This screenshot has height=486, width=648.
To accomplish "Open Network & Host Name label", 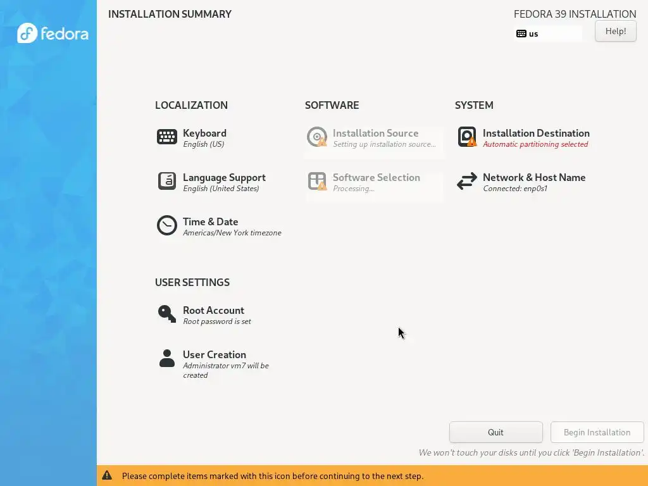I will (534, 177).
